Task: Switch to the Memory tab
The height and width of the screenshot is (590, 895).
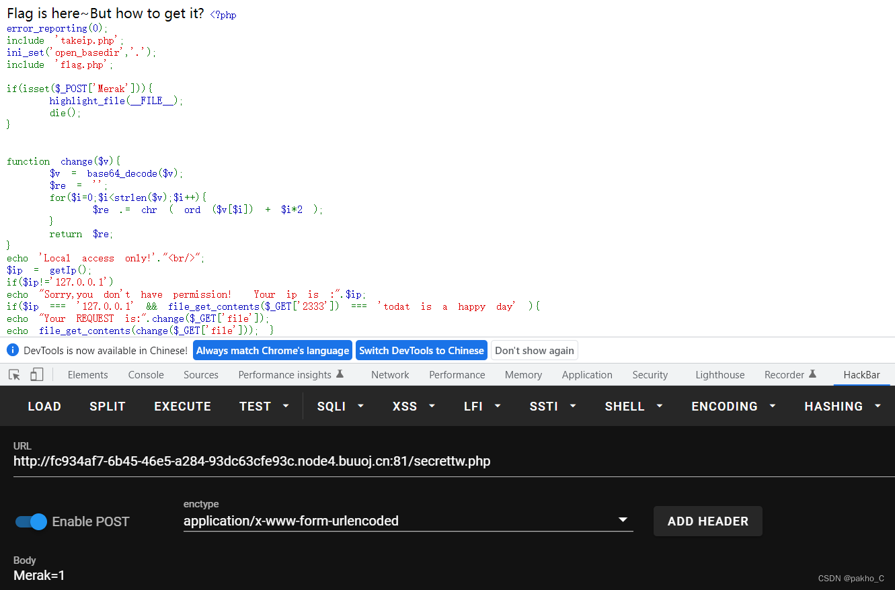Action: [523, 375]
